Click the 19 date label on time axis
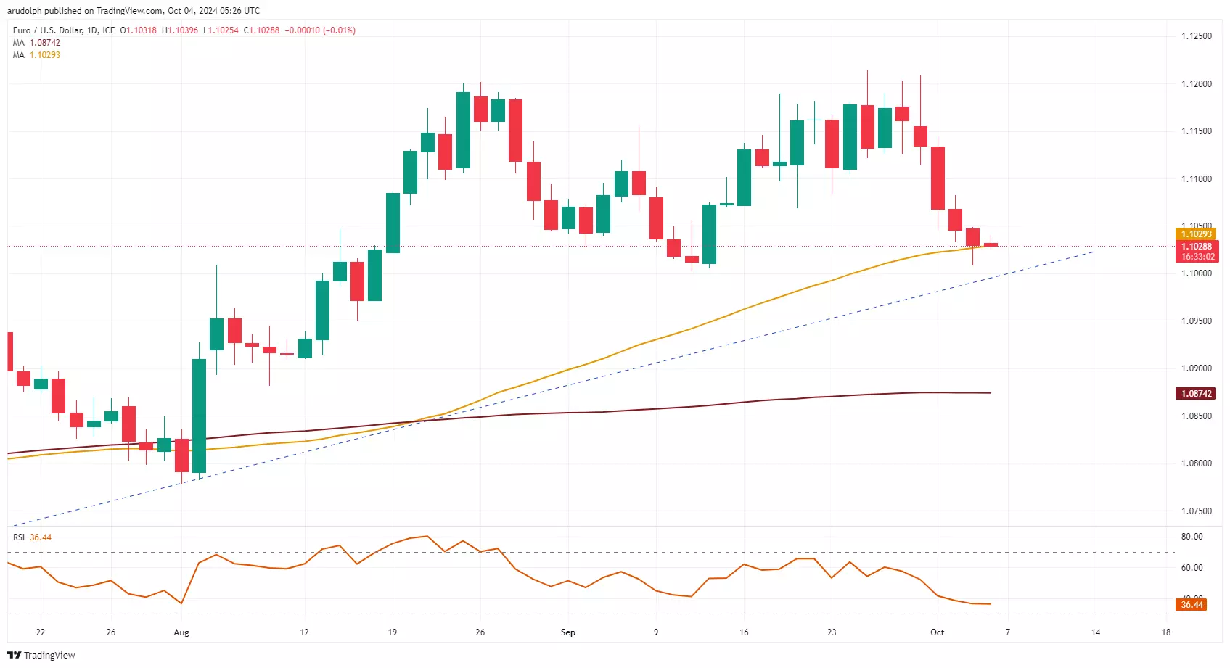Screen dimensions: 1230x668 click(x=393, y=632)
